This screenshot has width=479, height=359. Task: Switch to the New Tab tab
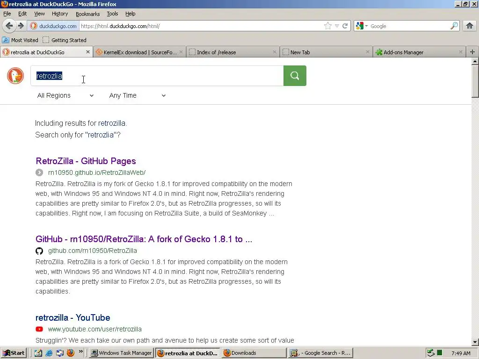tap(326, 52)
